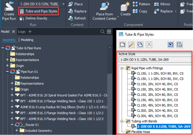Viewport: 193px width, 135px height.
Task: Open Place from Content Center
Action: pyautogui.click(x=104, y=11)
